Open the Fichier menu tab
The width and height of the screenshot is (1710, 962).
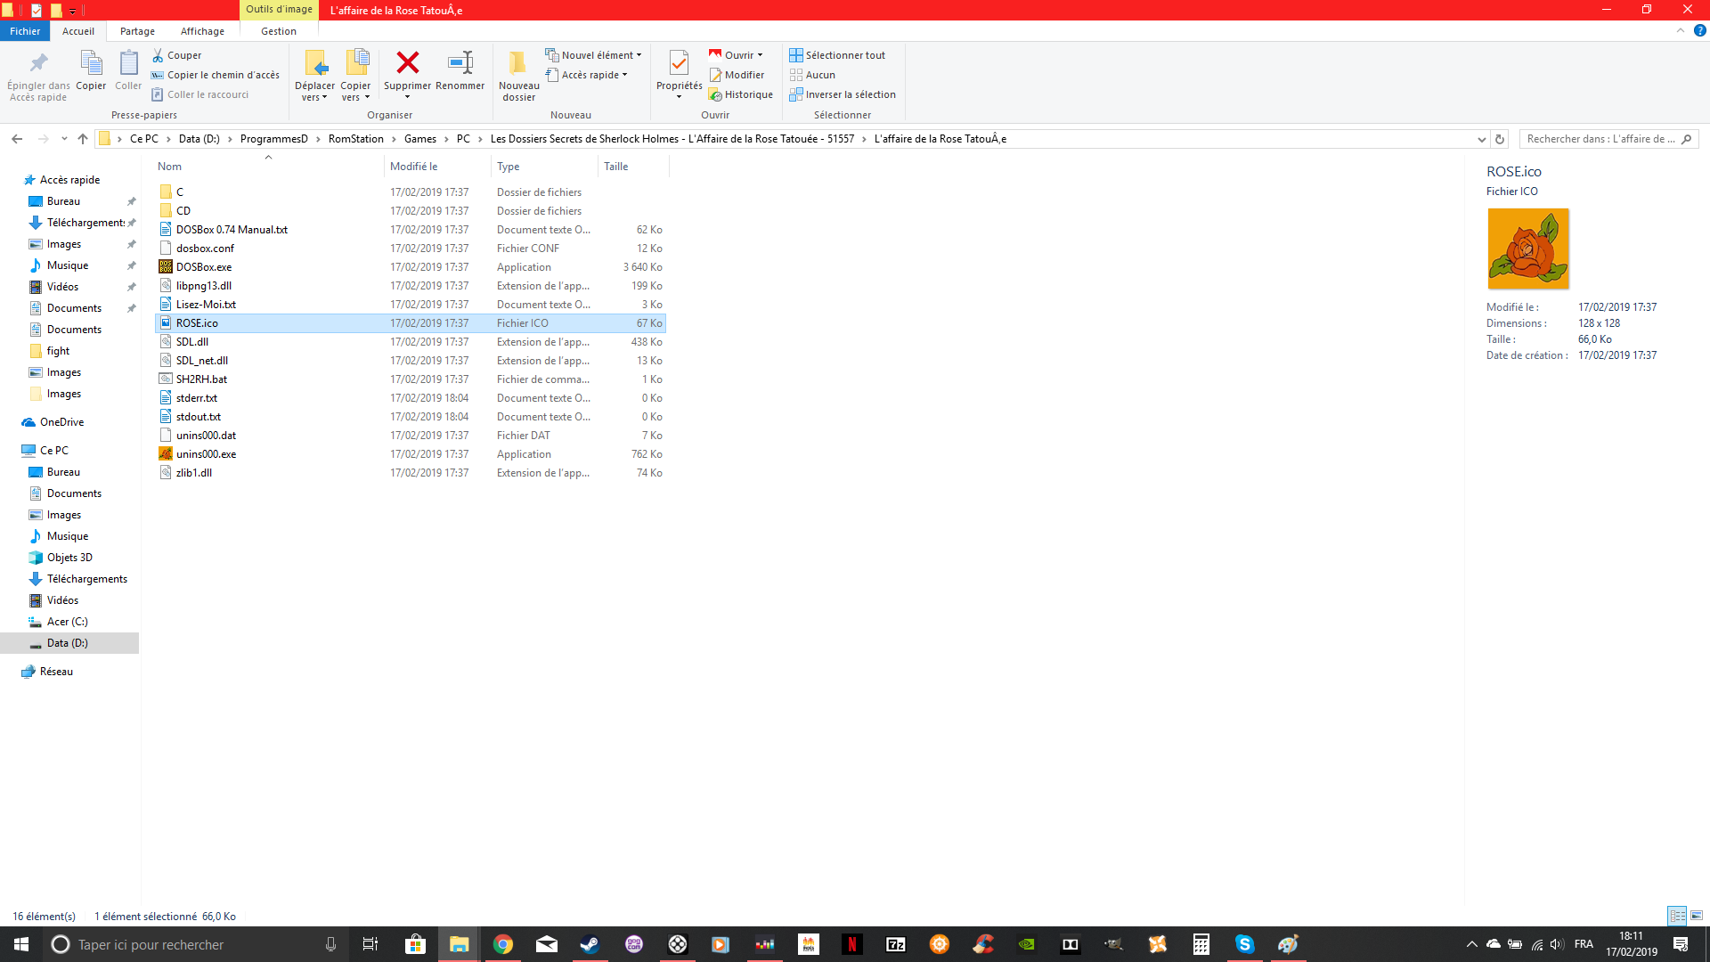point(25,31)
